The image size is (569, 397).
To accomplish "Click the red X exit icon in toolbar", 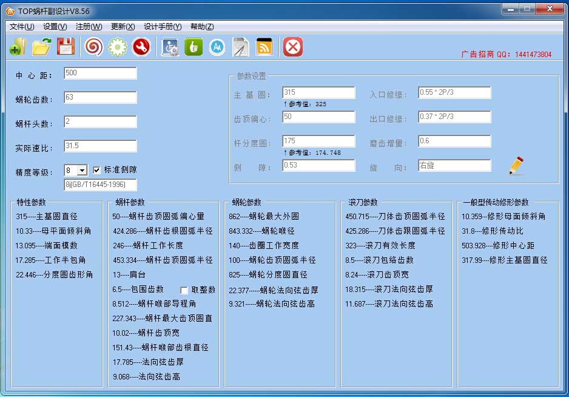I will (x=293, y=47).
